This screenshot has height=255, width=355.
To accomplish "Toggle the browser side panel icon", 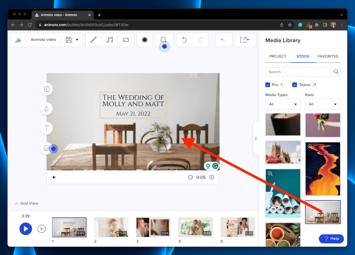I will point(325,25).
